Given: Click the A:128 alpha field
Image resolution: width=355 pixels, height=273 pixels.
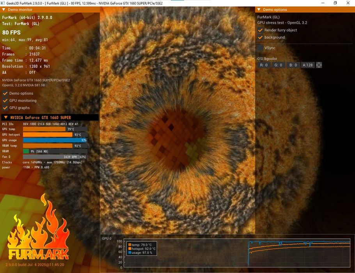Looking at the screenshot, I should (308, 65).
